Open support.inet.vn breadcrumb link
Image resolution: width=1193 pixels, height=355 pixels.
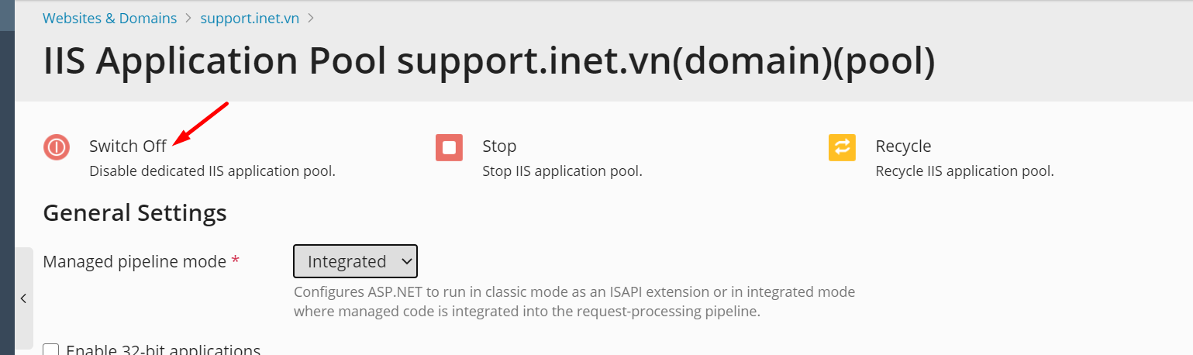[250, 18]
